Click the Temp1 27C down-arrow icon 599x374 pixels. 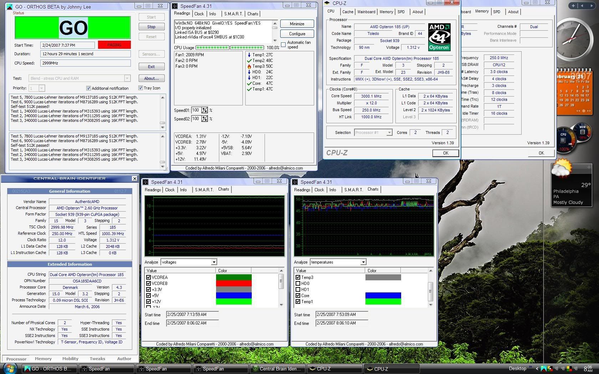249,55
